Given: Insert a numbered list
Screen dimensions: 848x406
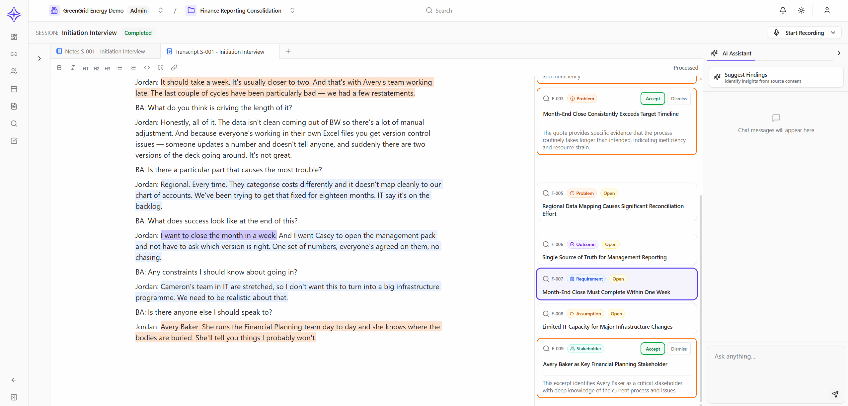Looking at the screenshot, I should click(x=133, y=68).
